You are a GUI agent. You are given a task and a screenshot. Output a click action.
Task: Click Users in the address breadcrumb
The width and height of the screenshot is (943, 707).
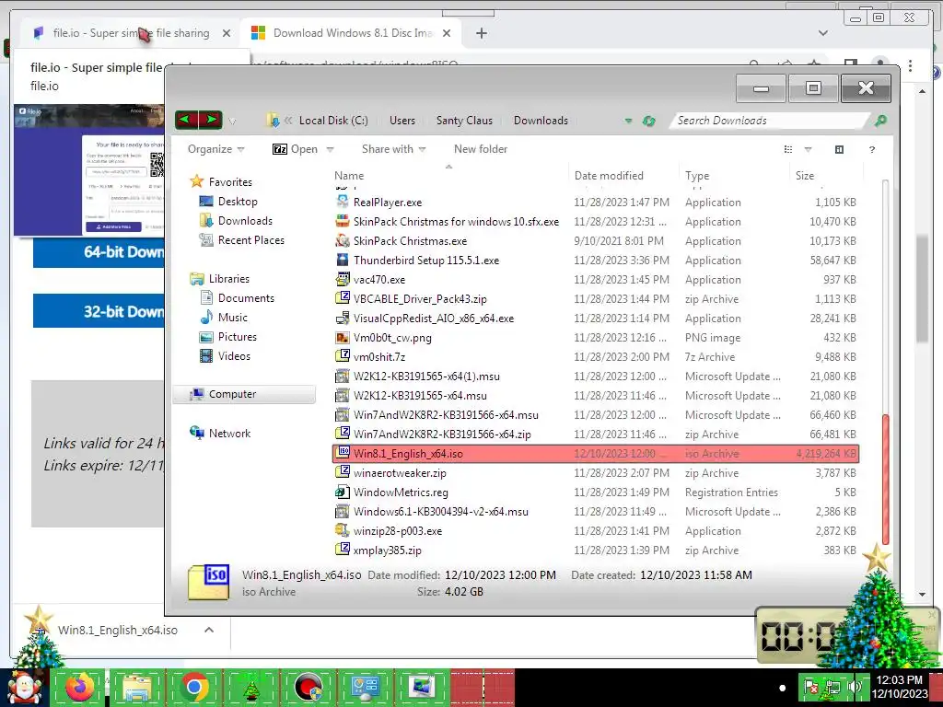(x=402, y=121)
